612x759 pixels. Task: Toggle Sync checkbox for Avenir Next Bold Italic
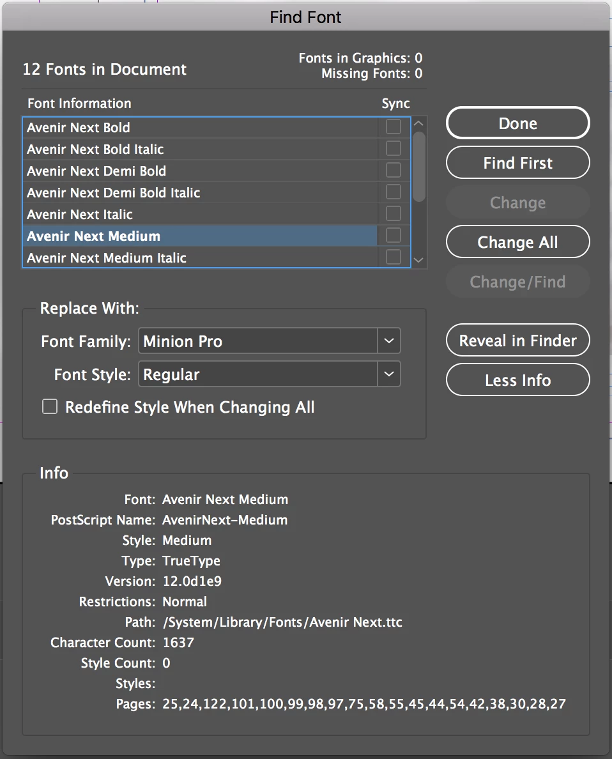[393, 149]
